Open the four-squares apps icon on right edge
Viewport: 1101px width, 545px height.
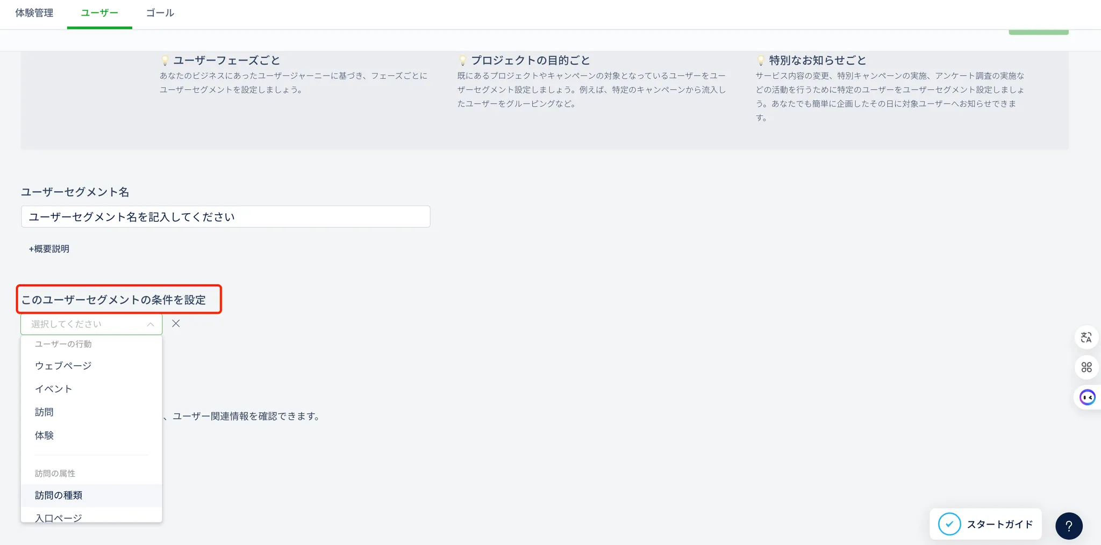(x=1086, y=367)
